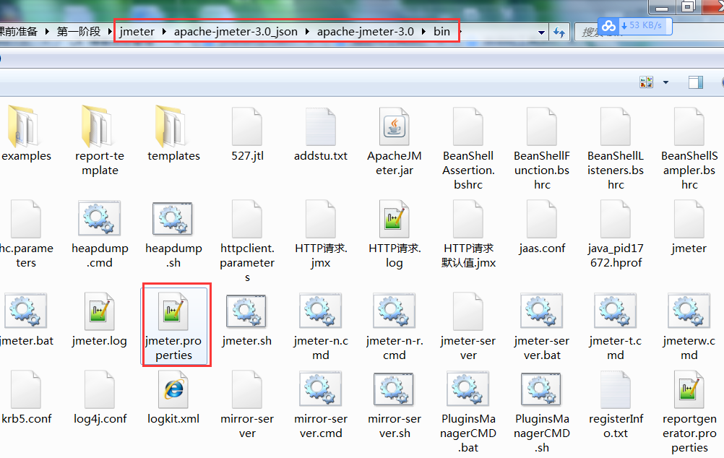Toggle the preview pane
Screen dimensions: 724x458
tap(695, 82)
